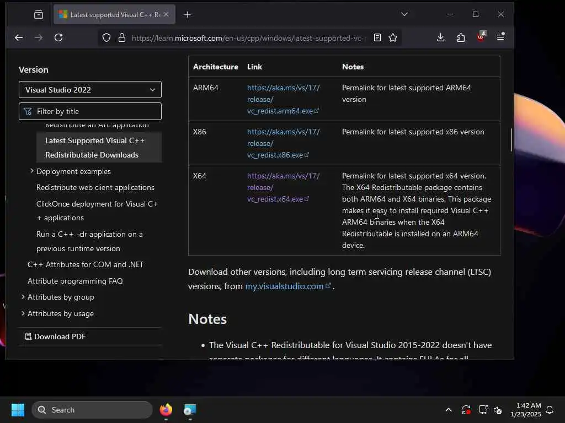Click the Version sidebar label
Image resolution: width=565 pixels, height=423 pixels.
point(34,70)
